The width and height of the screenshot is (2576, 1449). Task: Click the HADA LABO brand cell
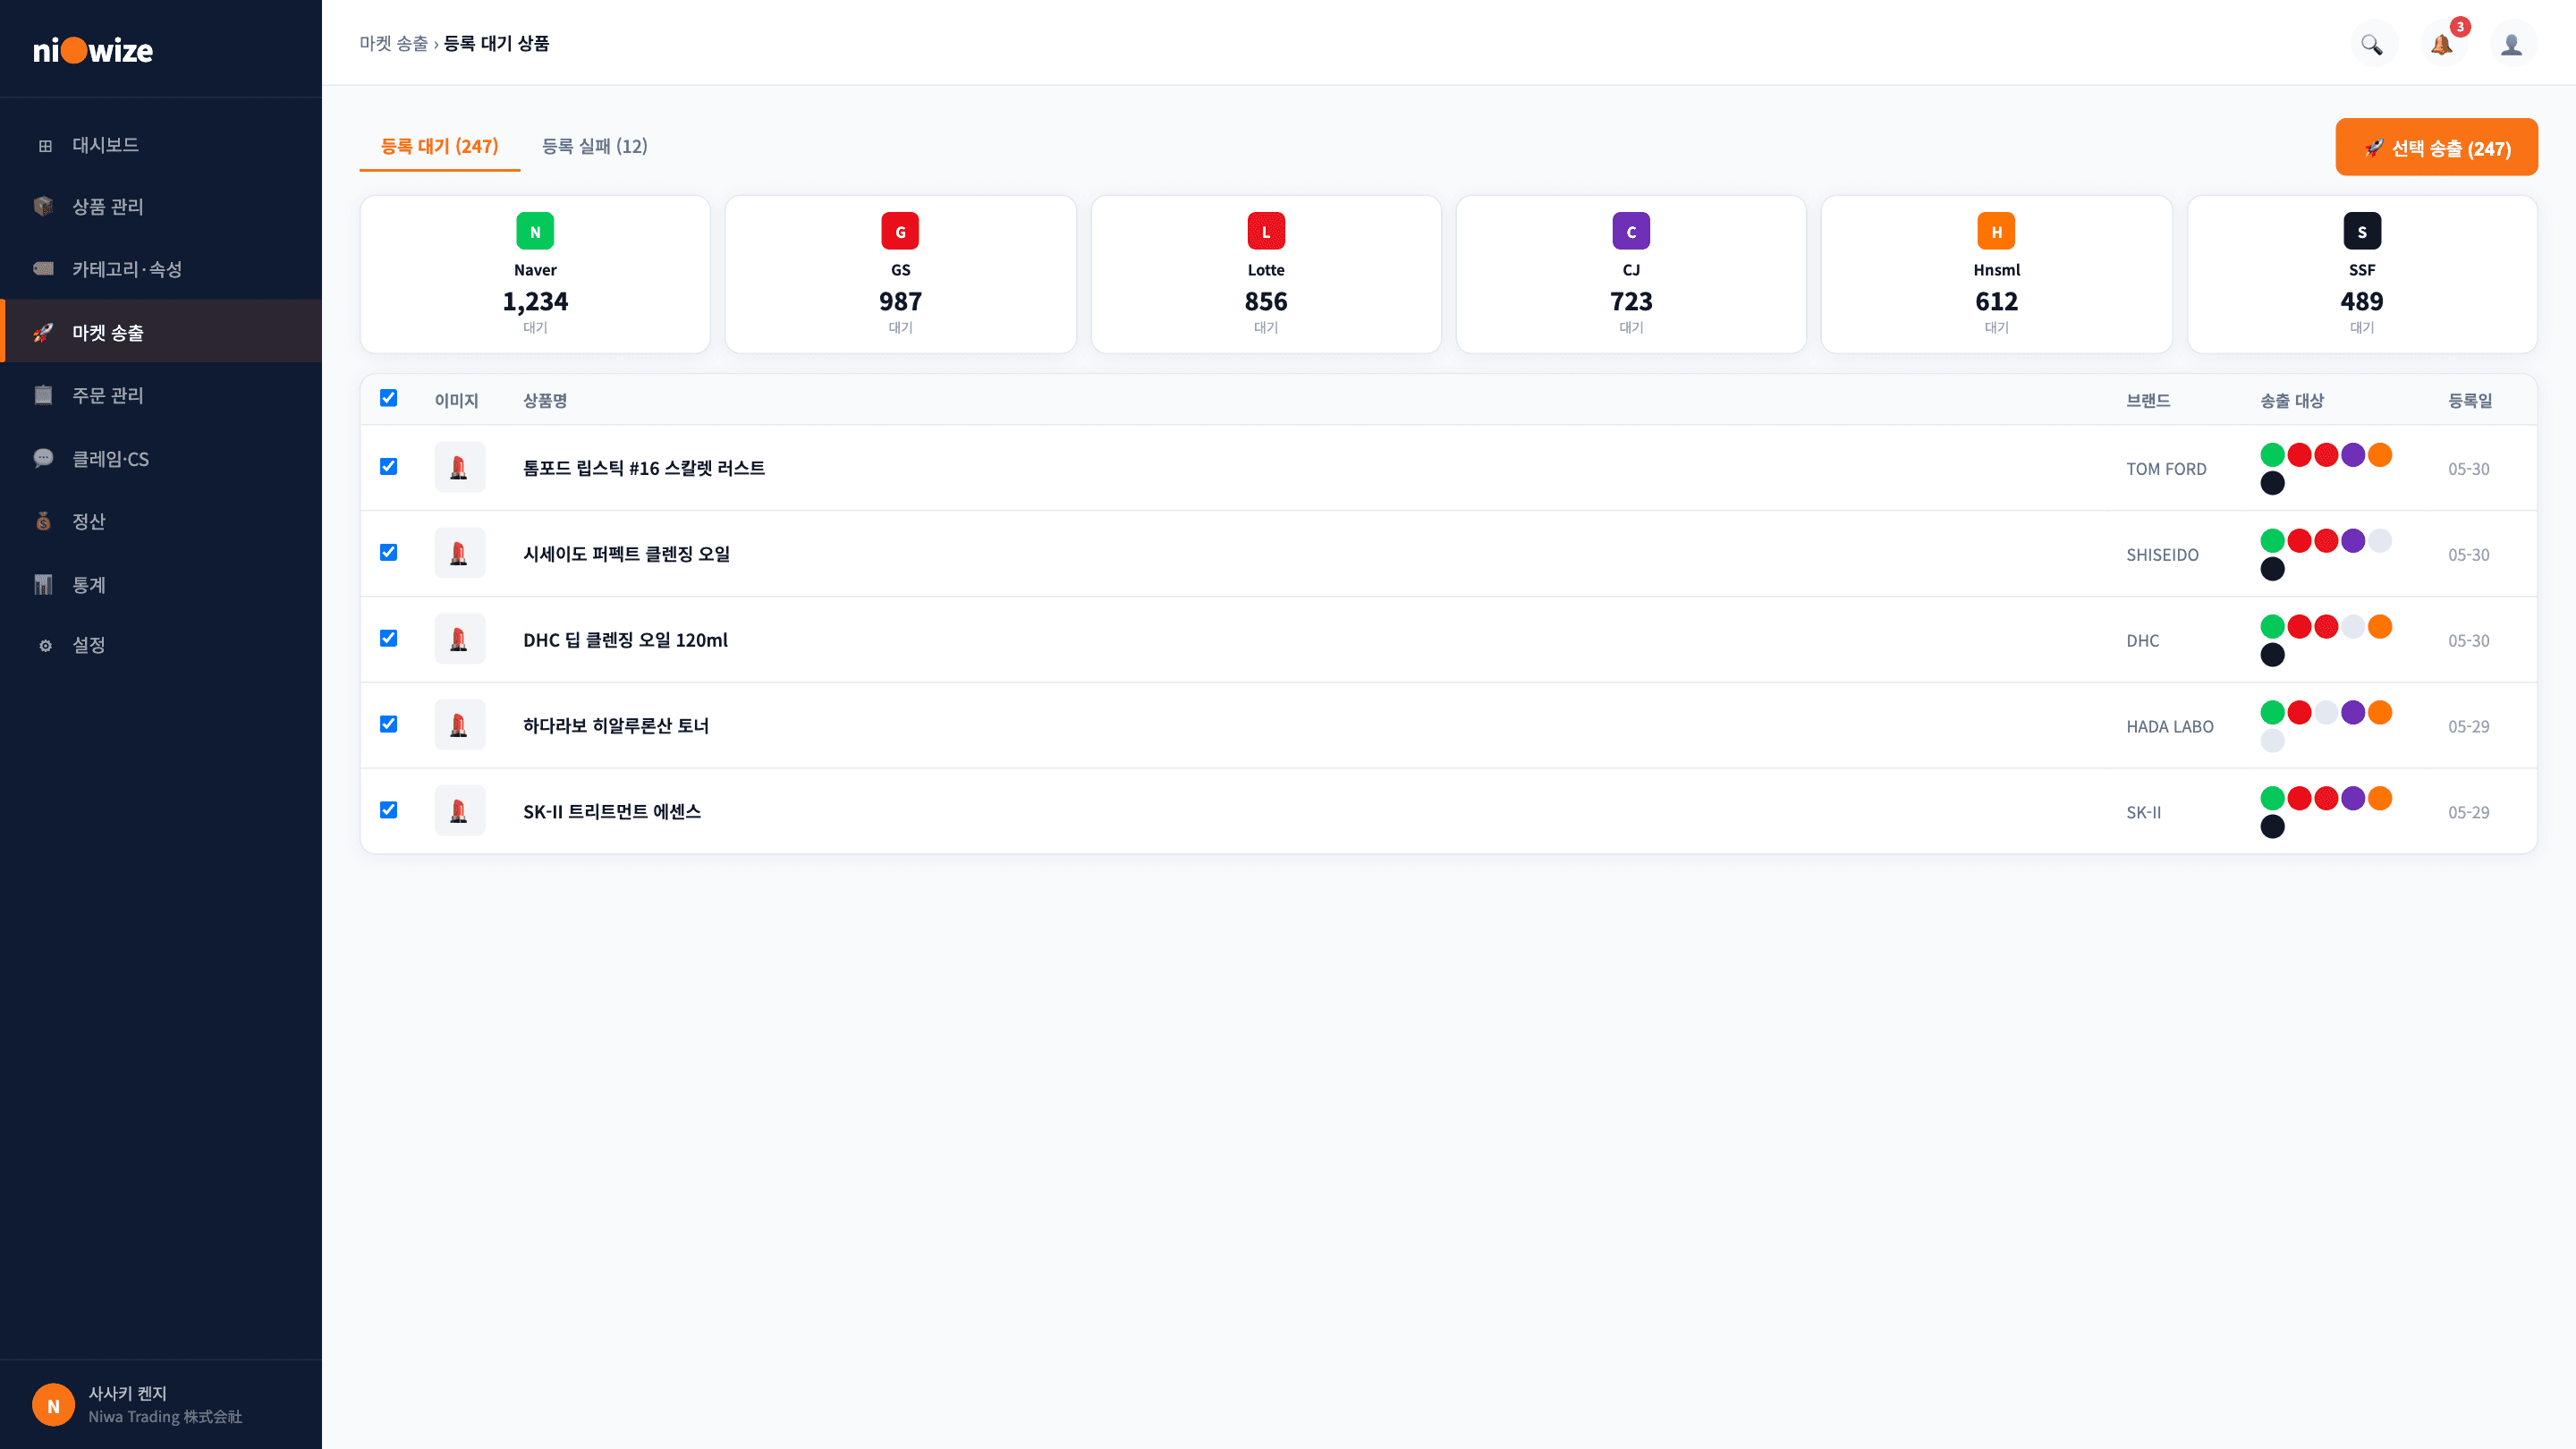[x=2170, y=727]
